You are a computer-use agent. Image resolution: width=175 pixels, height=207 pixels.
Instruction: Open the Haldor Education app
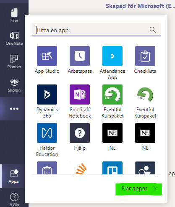(x=47, y=140)
